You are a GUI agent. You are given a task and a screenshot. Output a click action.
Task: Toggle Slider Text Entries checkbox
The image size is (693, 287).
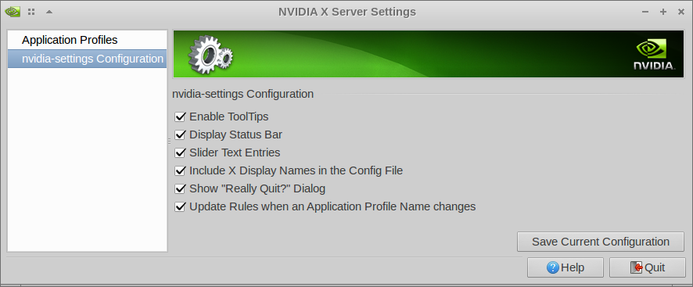click(180, 152)
